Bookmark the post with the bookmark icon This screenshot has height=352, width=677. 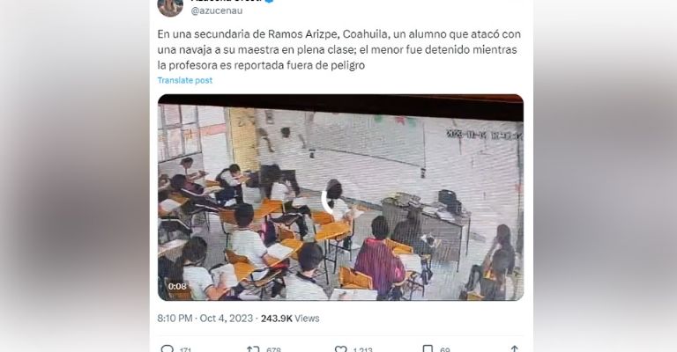pos(428,348)
